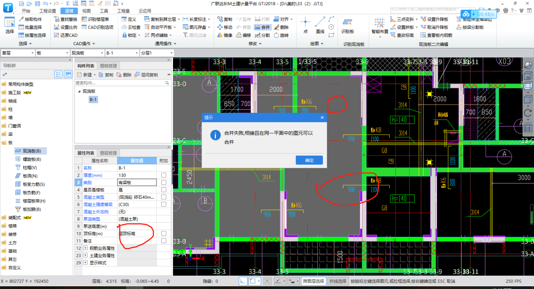Select B-1 in component list
Screen dimensions: 534x289
click(93, 99)
